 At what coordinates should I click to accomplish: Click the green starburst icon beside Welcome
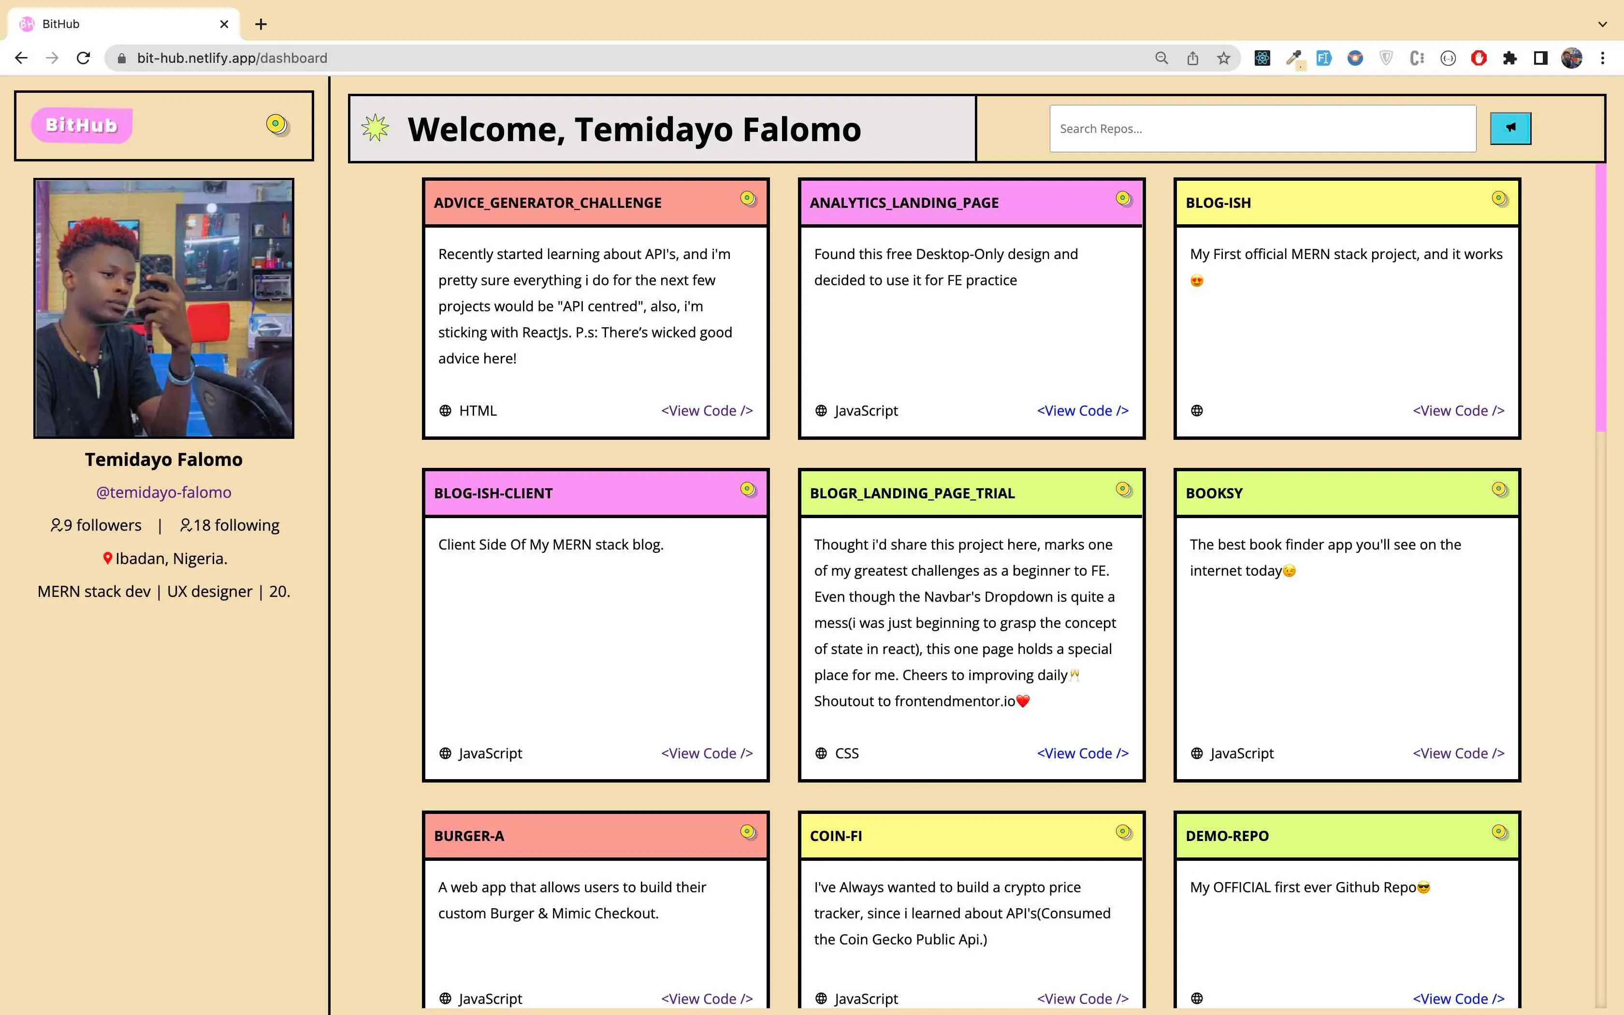pos(375,128)
